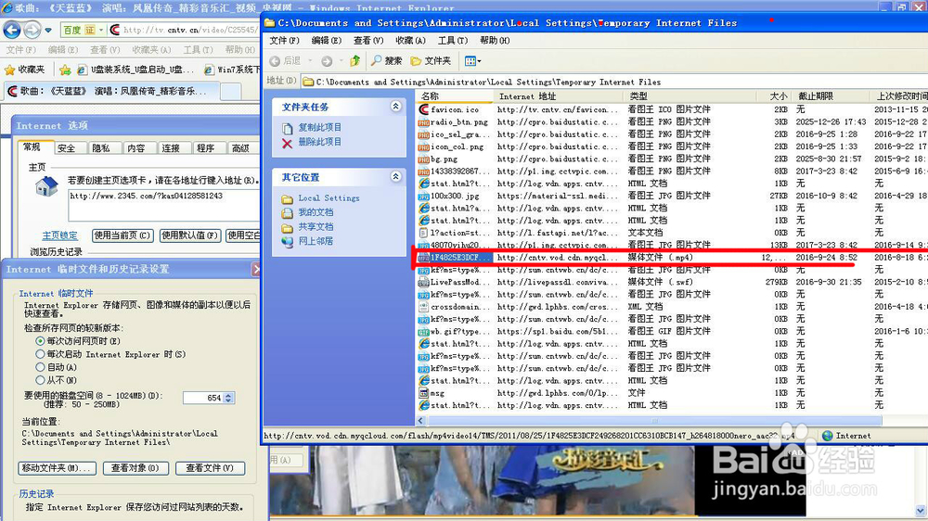Select 自动(A) radio option

(40, 367)
